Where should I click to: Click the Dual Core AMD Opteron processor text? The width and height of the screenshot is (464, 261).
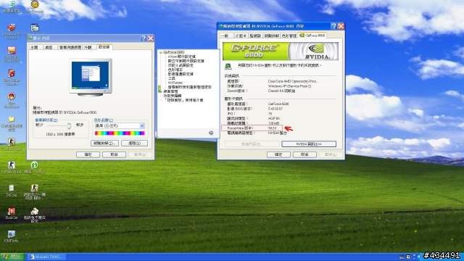click(293, 81)
